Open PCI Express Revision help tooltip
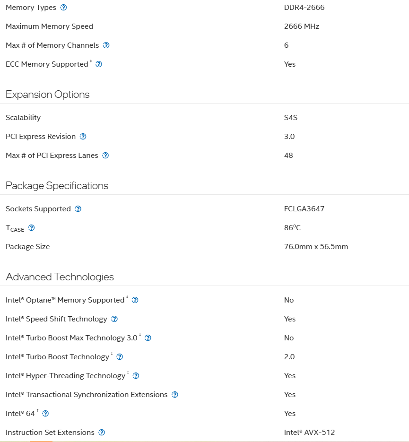Image resolution: width=409 pixels, height=442 pixels. coord(83,137)
